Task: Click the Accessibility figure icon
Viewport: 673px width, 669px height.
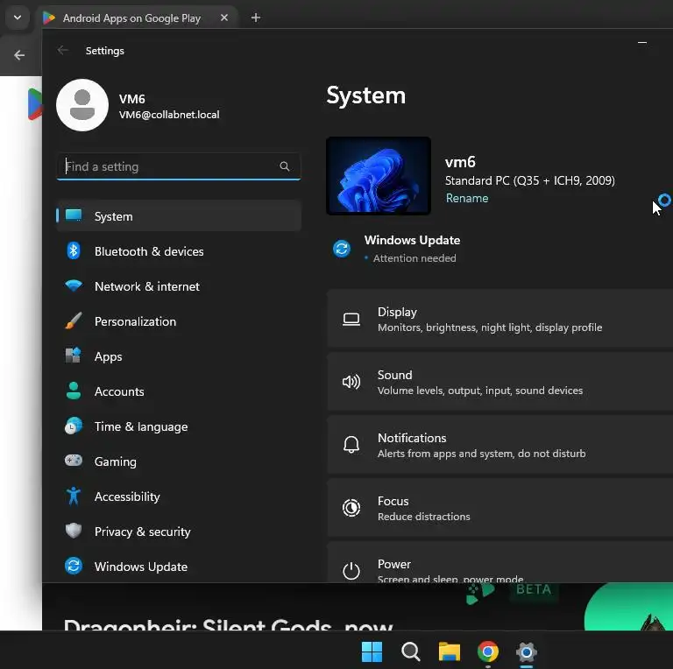Action: [x=74, y=496]
